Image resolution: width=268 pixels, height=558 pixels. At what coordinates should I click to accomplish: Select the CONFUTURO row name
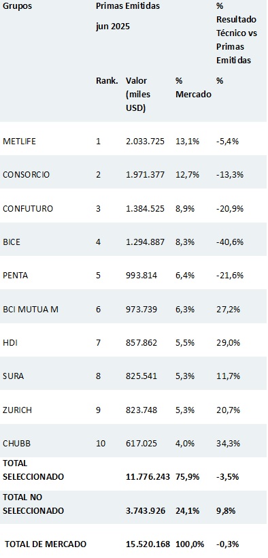pos(28,208)
